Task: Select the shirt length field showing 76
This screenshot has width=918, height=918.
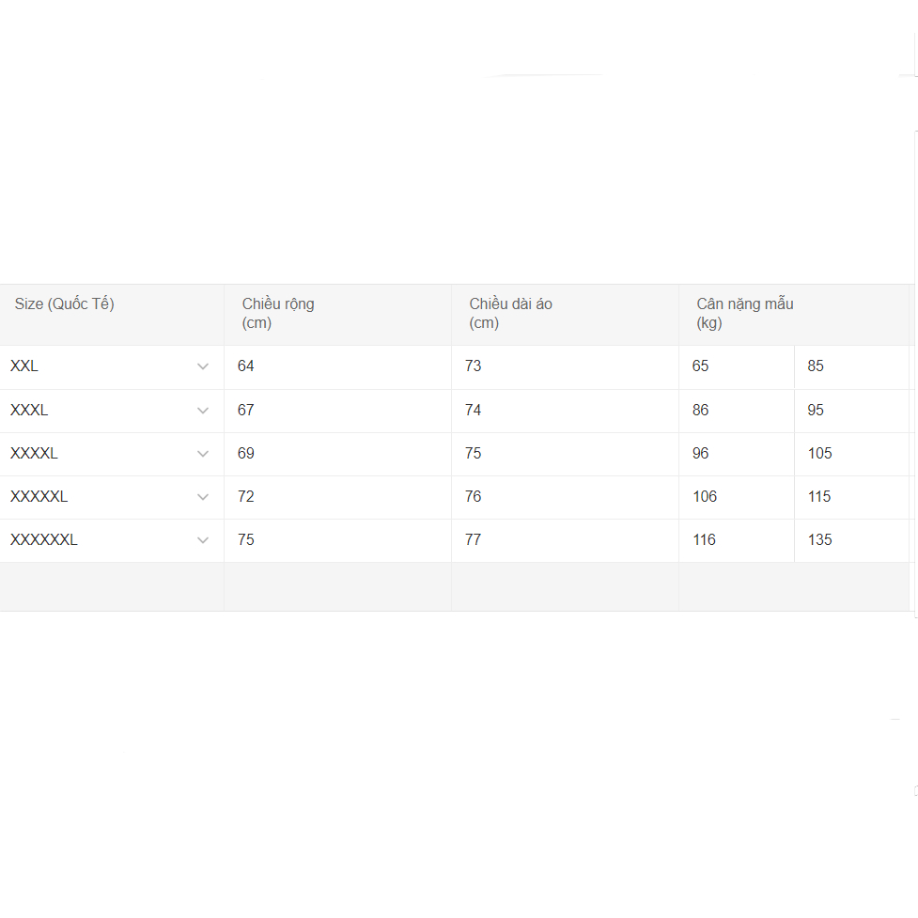Action: [x=565, y=497]
